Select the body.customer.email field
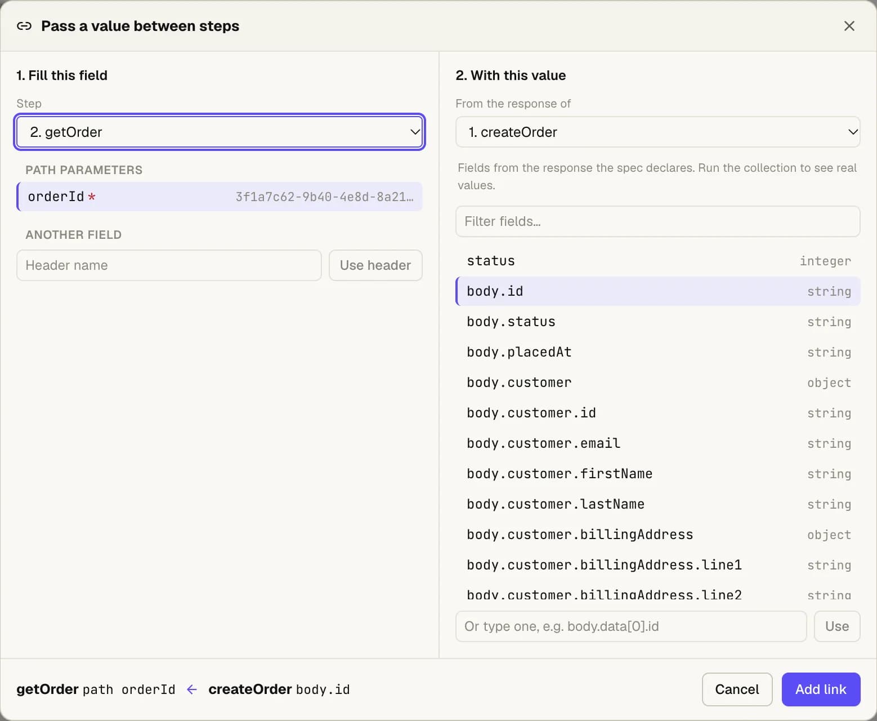The height and width of the screenshot is (721, 877). click(x=657, y=443)
